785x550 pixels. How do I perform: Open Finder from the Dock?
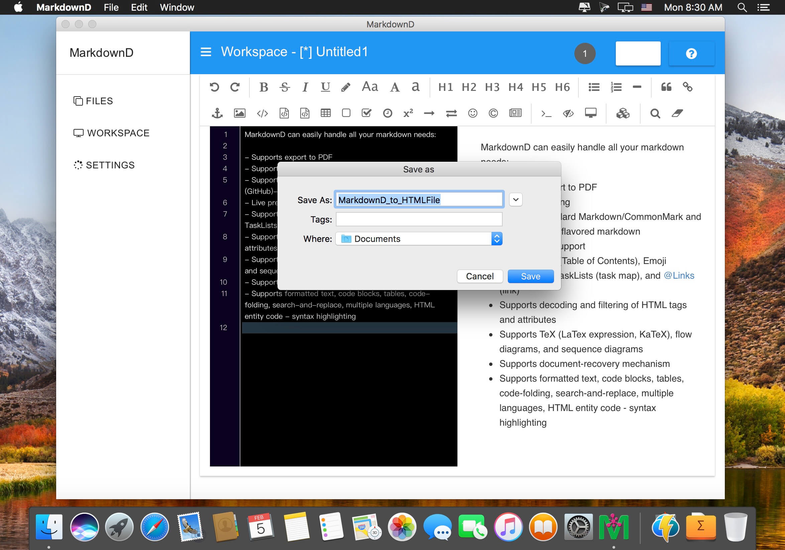point(49,527)
